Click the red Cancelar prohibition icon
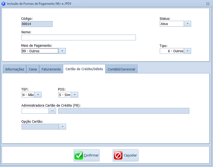 tap(118, 155)
